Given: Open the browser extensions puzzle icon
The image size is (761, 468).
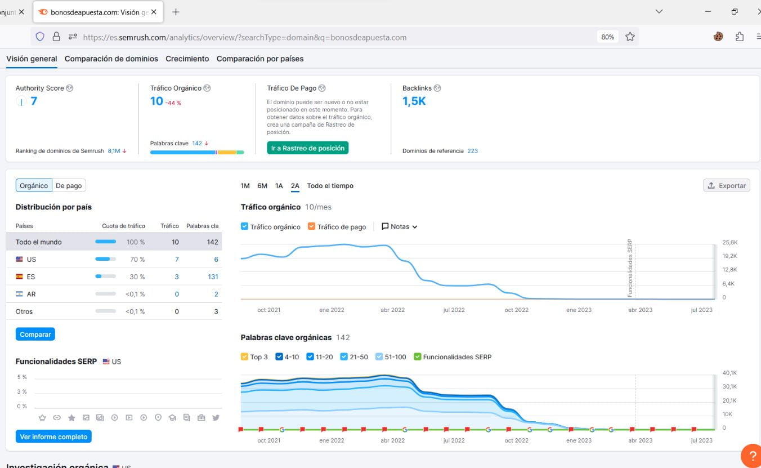Looking at the screenshot, I should [x=740, y=37].
